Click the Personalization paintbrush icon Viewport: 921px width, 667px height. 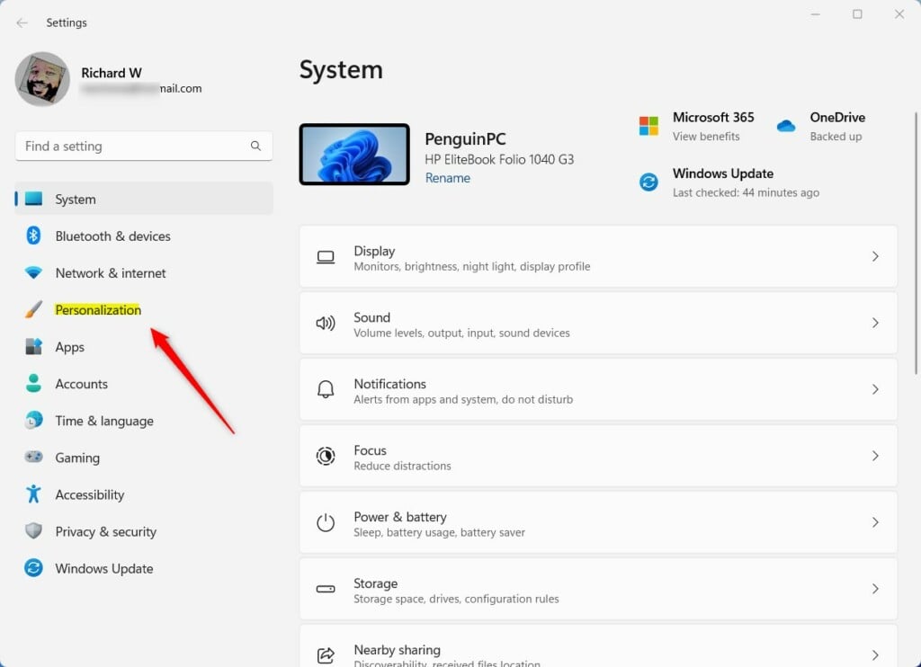tap(33, 309)
